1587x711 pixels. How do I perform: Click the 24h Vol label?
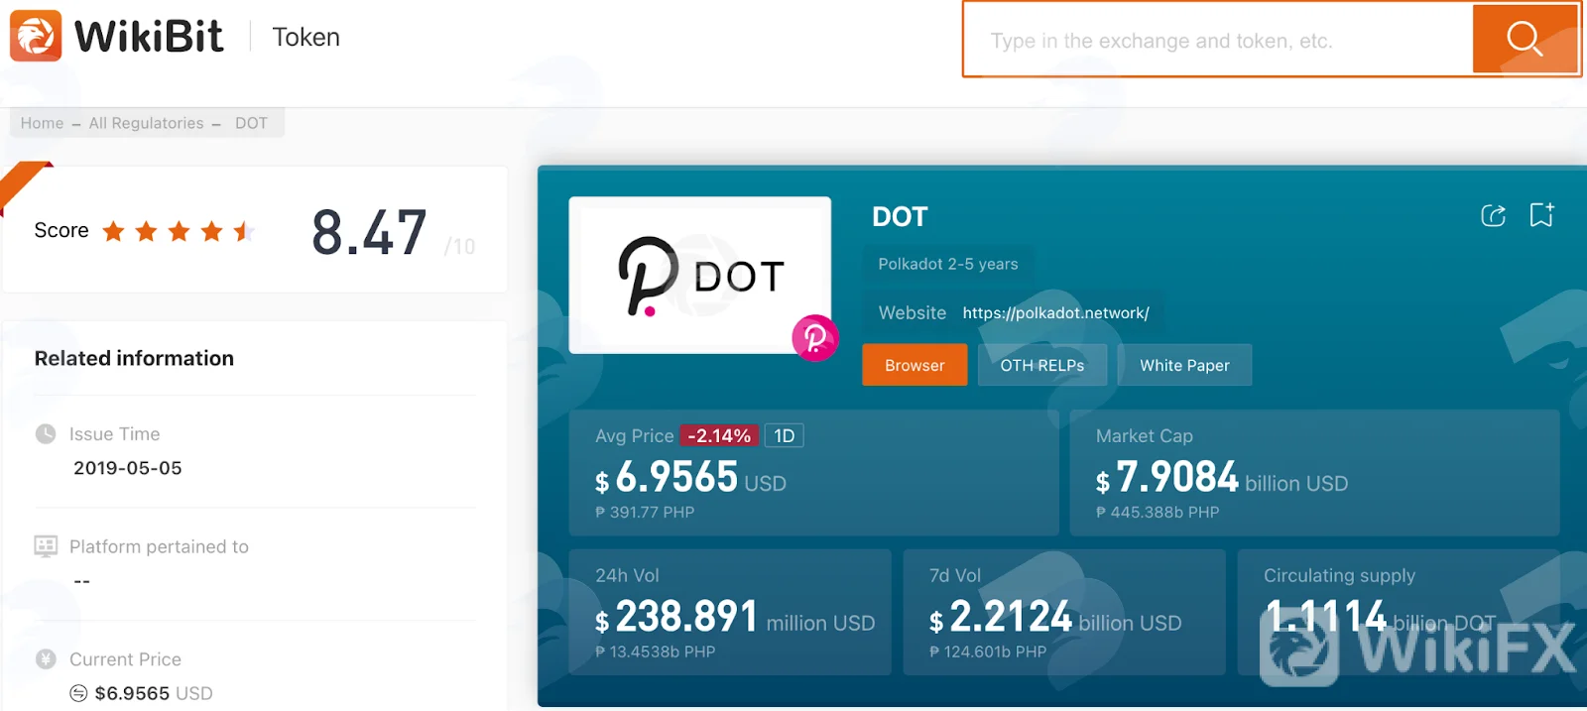point(627,575)
